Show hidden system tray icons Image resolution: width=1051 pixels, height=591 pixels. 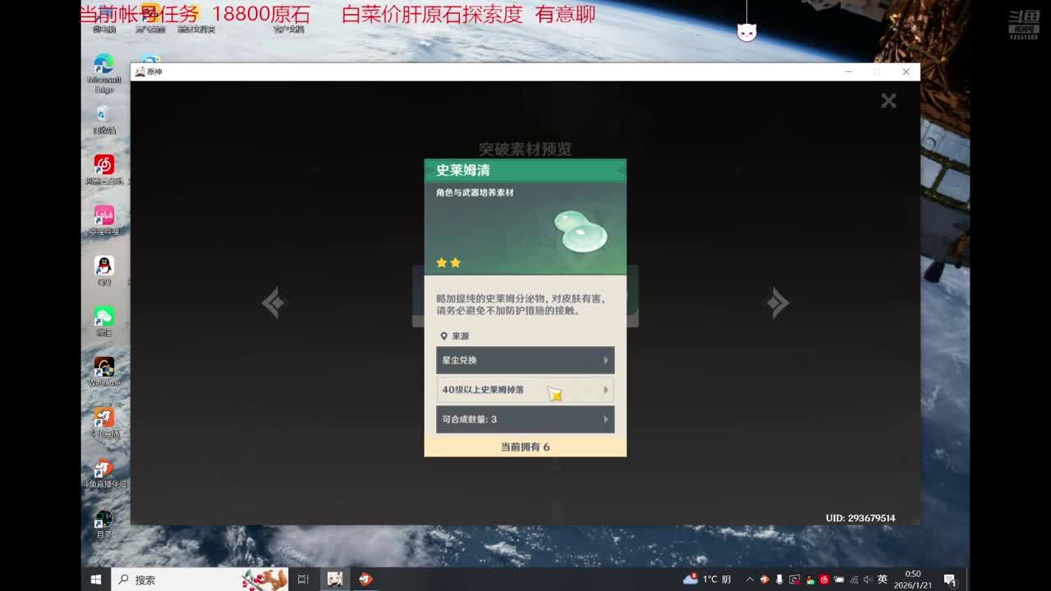pyautogui.click(x=750, y=580)
